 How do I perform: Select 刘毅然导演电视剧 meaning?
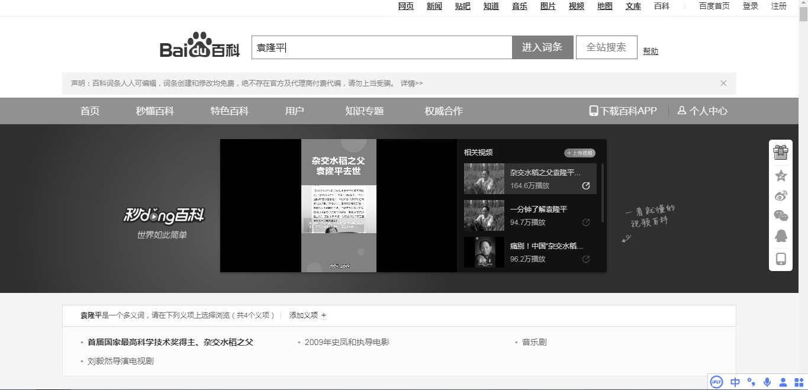click(120, 361)
